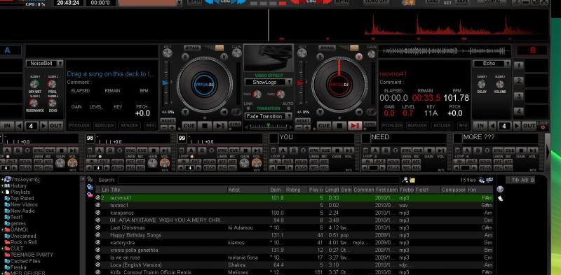The width and height of the screenshot is (561, 275).
Task: Toggle KEYLOCK on deck B
Action: 442,126
